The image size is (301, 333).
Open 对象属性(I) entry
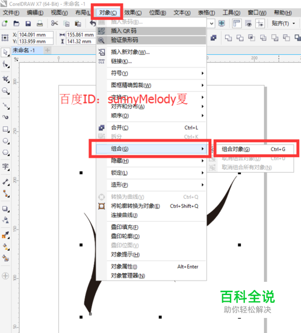coord(152,267)
